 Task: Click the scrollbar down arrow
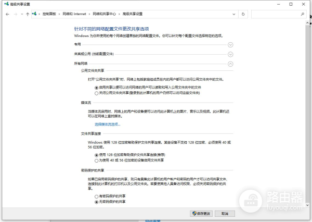(x=307, y=205)
